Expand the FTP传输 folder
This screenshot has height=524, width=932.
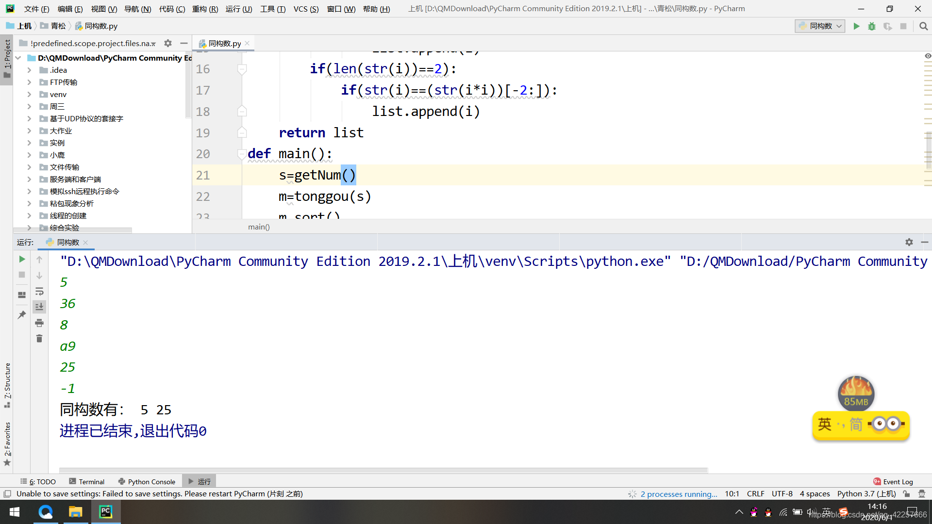(29, 82)
